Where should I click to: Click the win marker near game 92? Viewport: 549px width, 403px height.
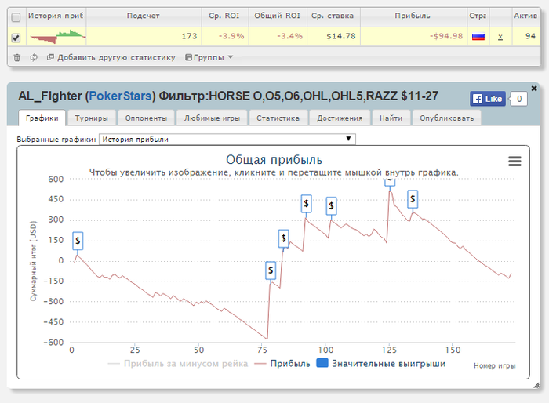306,203
